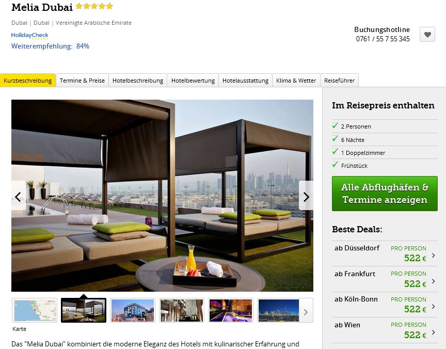Show previous photo with left arrow

[19, 196]
